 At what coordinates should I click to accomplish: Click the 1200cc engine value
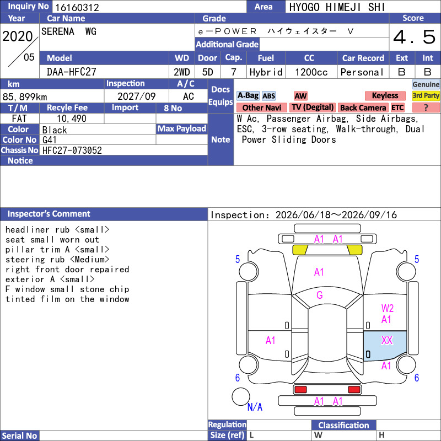coord(311,72)
